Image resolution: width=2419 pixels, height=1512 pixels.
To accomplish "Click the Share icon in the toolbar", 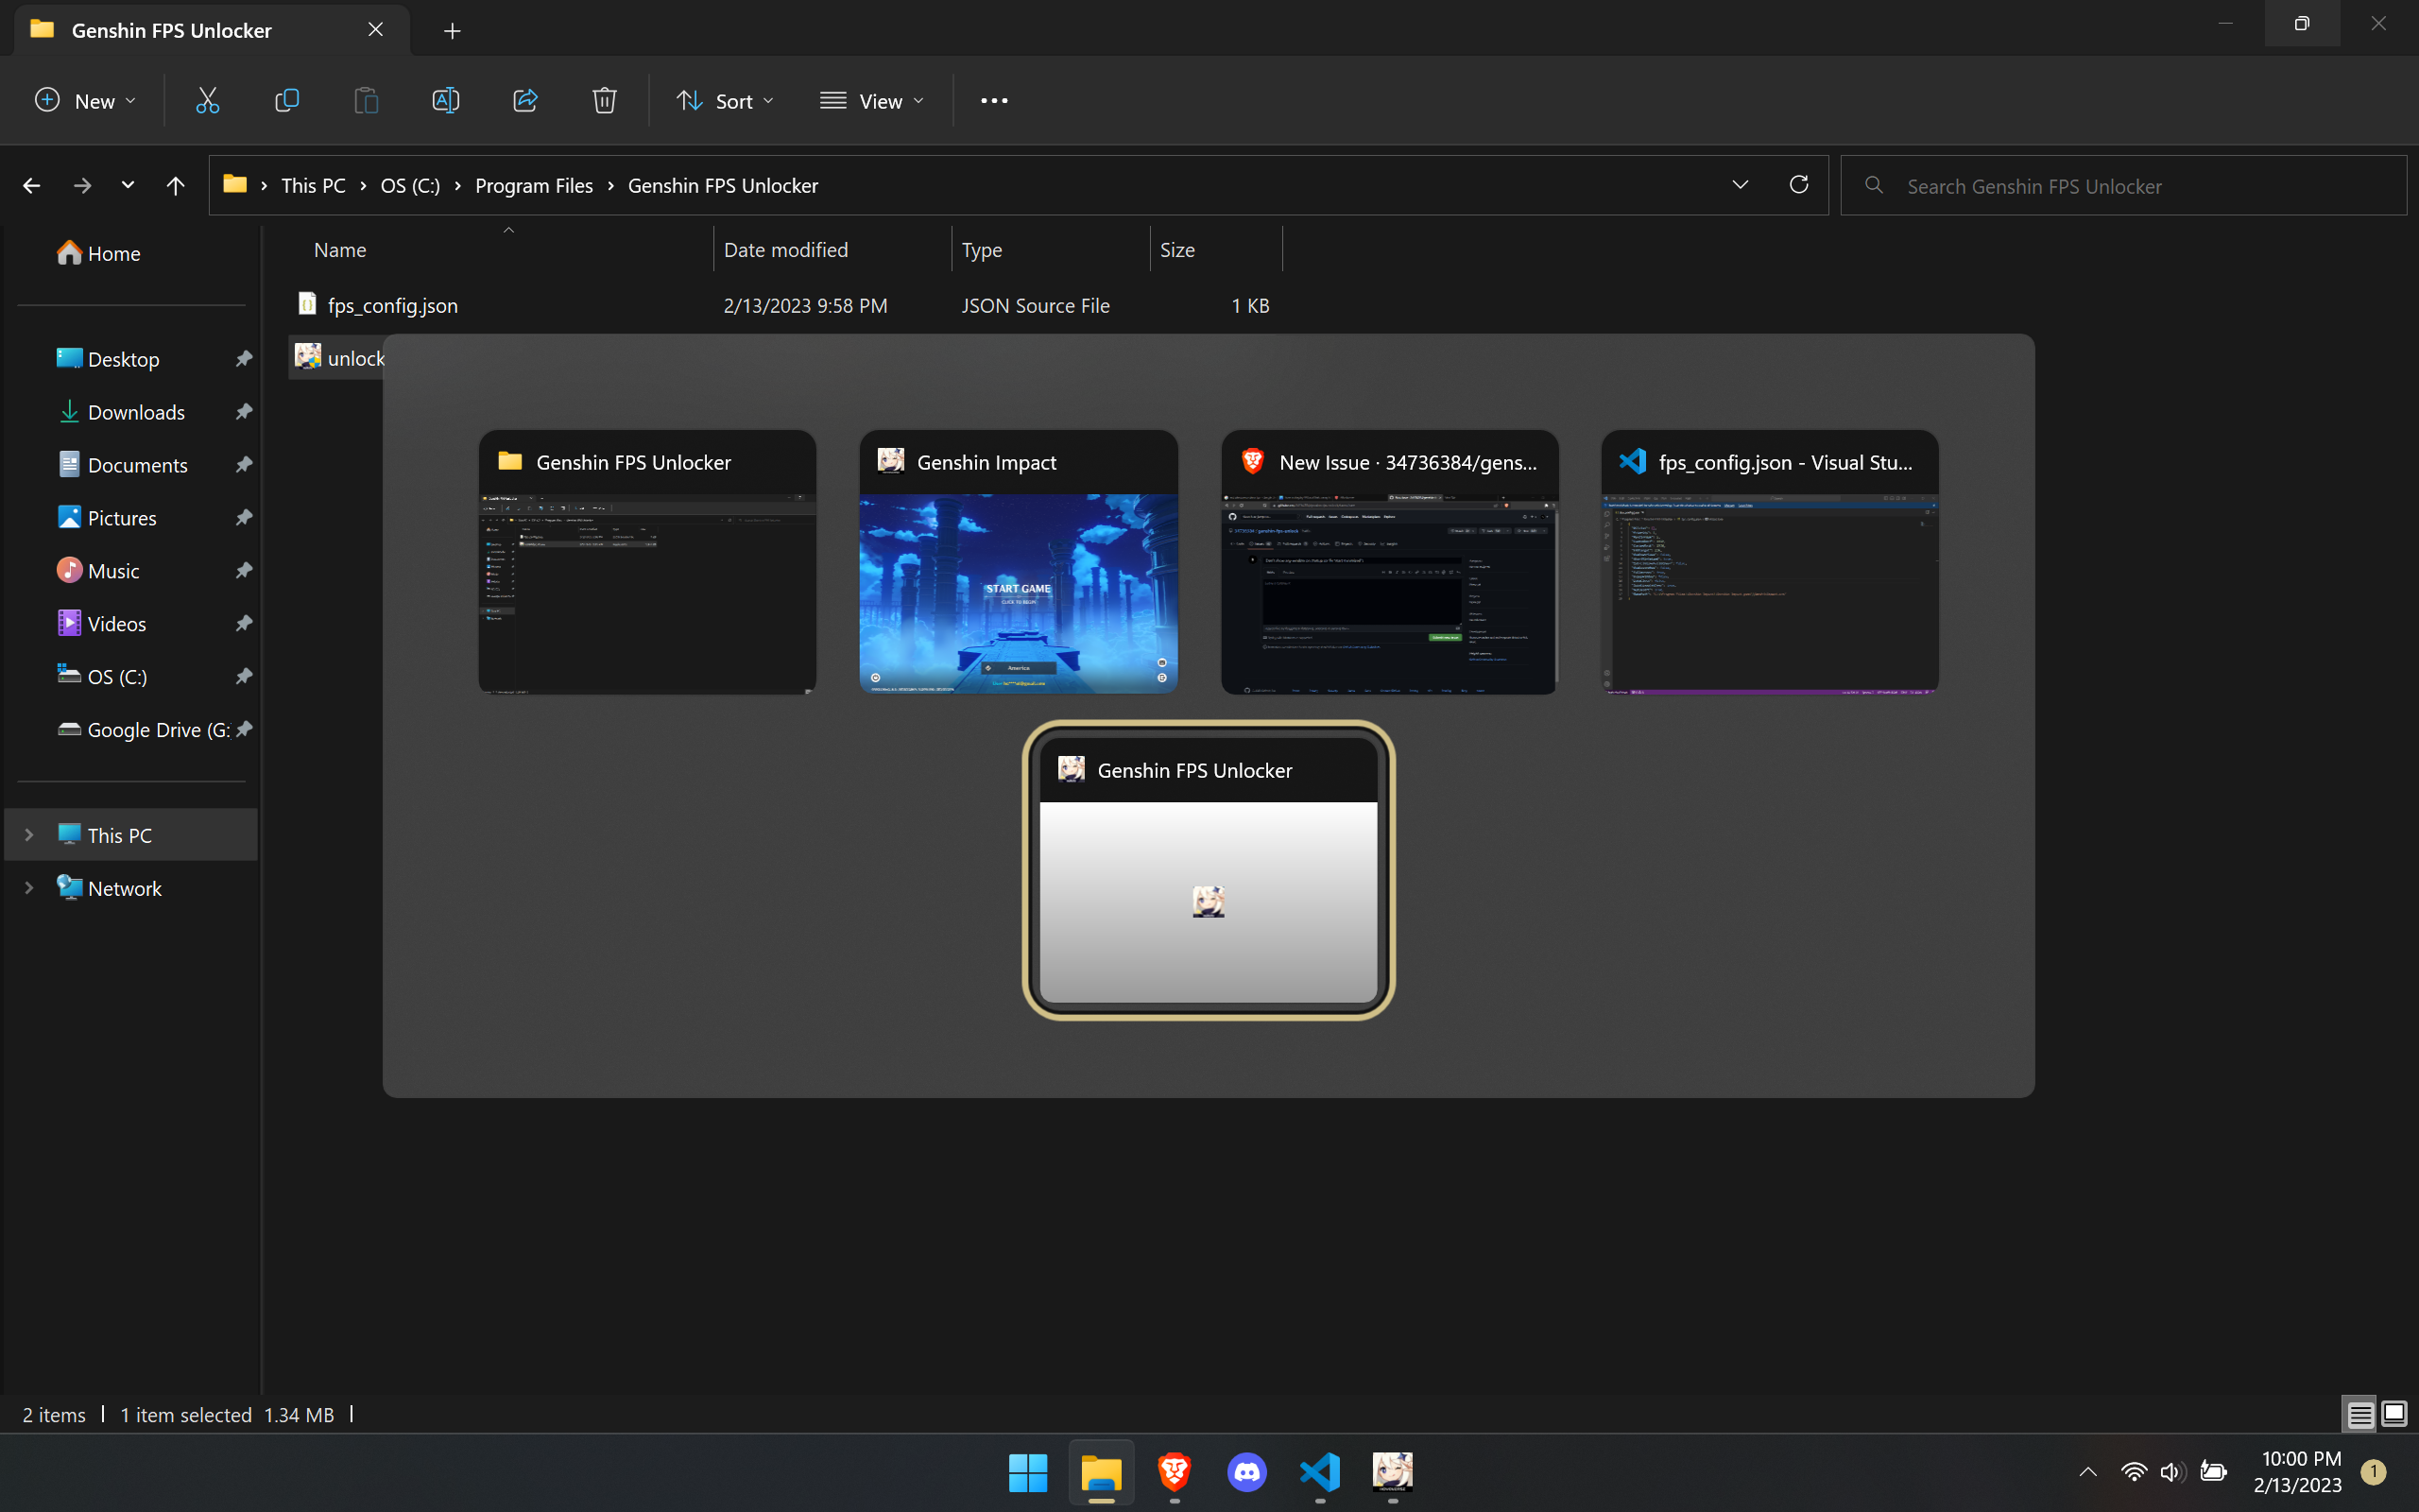I will point(524,100).
